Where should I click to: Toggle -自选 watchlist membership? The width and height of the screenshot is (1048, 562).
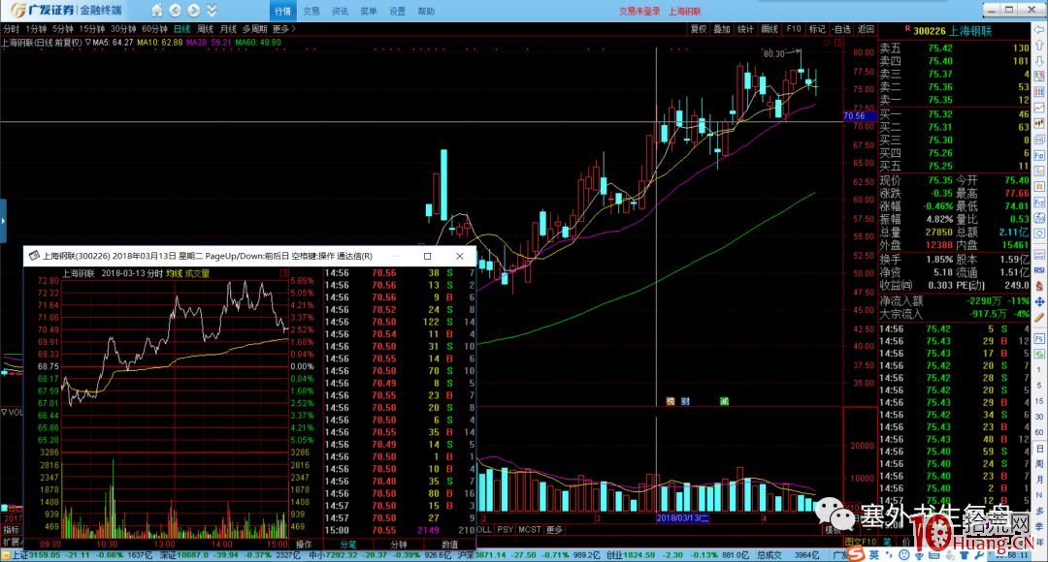click(841, 29)
